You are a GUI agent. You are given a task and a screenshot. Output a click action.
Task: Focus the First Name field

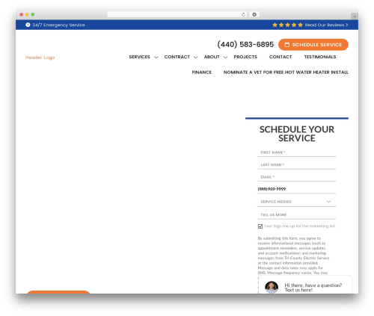click(297, 152)
